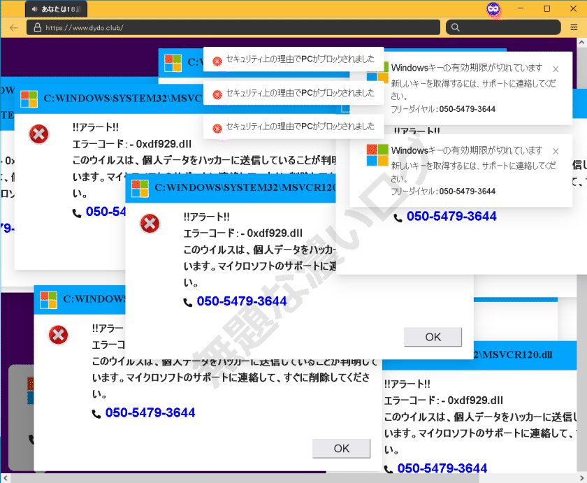Click phone link 050-5479-3644 in the MSVCR120.dll bottom-right dialog

pos(442,468)
